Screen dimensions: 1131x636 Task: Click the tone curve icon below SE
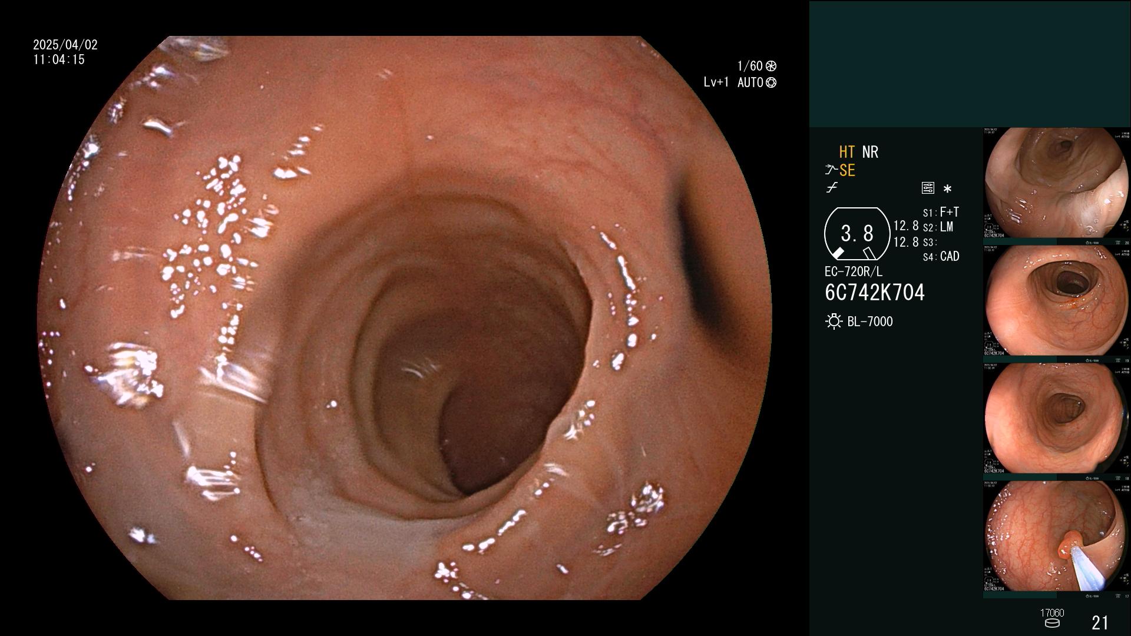832,188
